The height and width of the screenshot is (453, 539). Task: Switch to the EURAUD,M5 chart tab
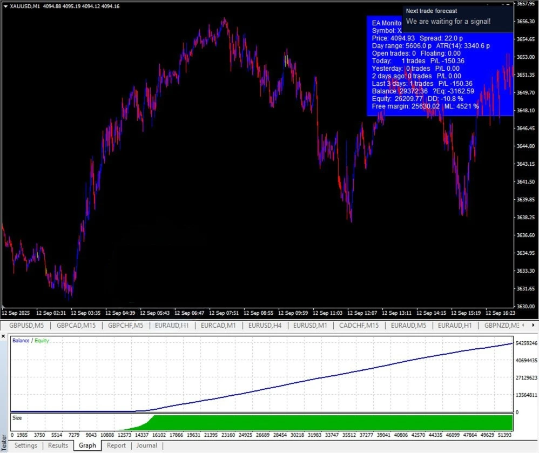click(x=408, y=326)
